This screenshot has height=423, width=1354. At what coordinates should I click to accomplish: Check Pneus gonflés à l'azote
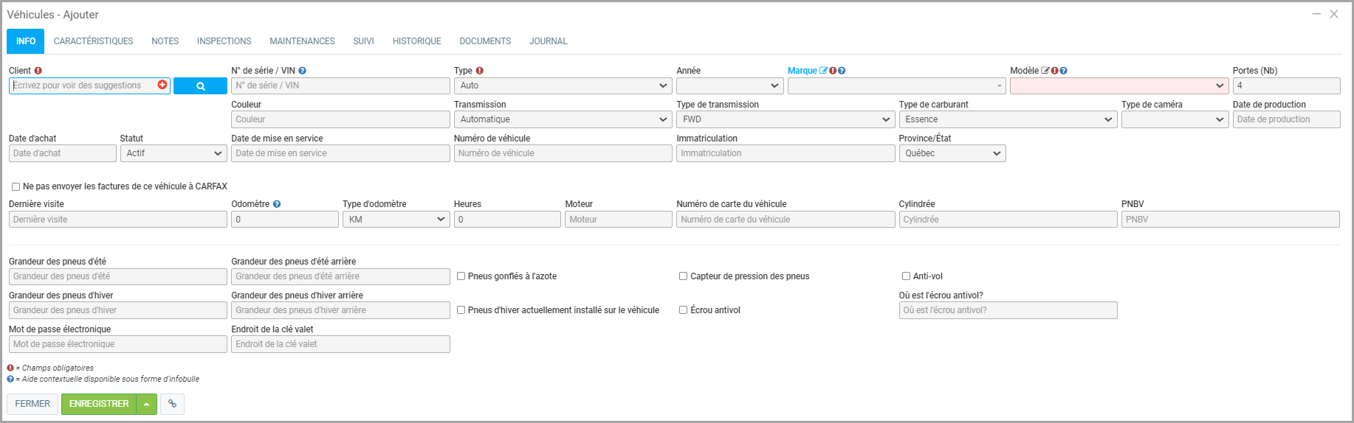[x=461, y=276]
